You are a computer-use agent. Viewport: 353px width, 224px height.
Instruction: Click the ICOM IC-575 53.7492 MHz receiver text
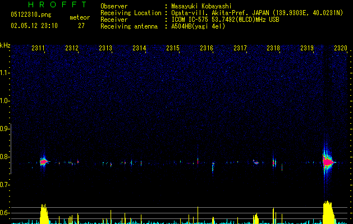226,20
